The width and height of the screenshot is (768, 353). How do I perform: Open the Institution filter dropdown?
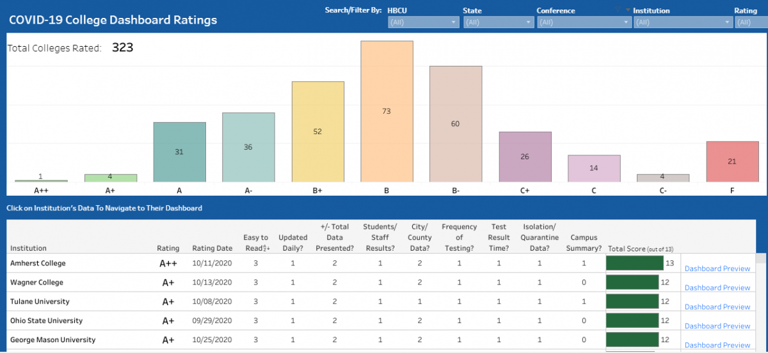point(683,22)
